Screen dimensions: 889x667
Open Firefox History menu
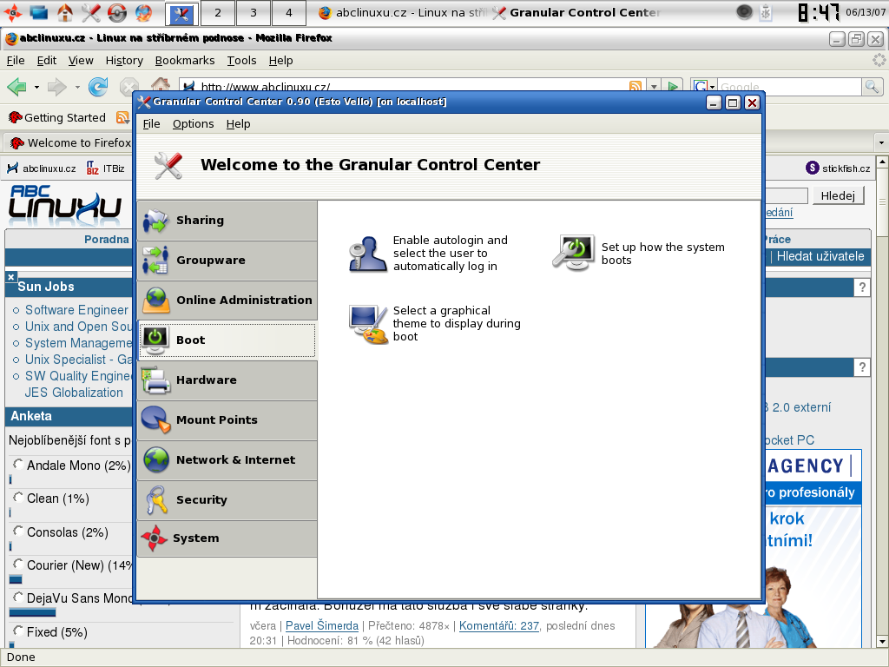pos(123,60)
